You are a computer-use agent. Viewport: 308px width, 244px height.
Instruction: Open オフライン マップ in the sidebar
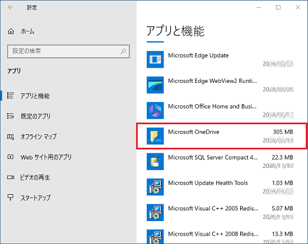coord(39,137)
